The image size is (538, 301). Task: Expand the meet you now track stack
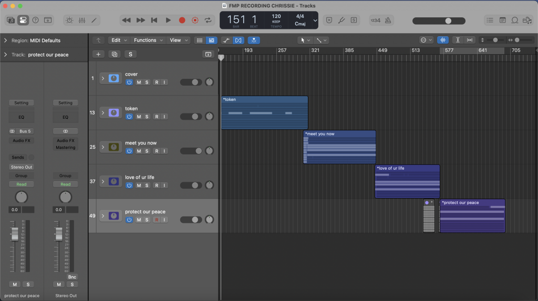coord(102,147)
